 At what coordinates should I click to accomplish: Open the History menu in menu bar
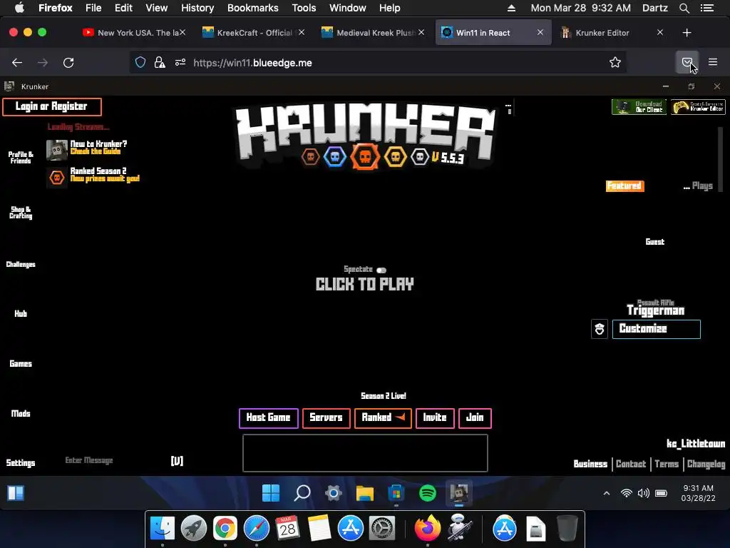(x=197, y=8)
